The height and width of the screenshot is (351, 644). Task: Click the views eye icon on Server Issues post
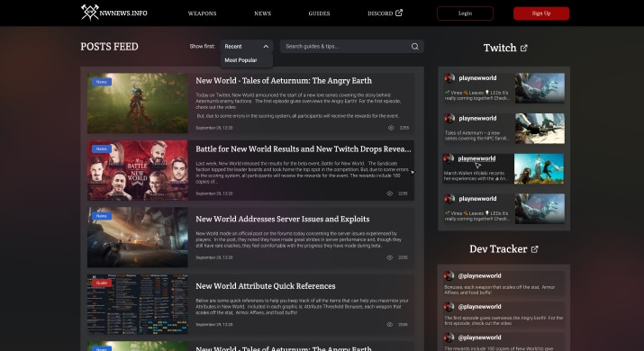(389, 257)
